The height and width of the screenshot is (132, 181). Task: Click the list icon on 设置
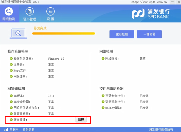[50, 11]
